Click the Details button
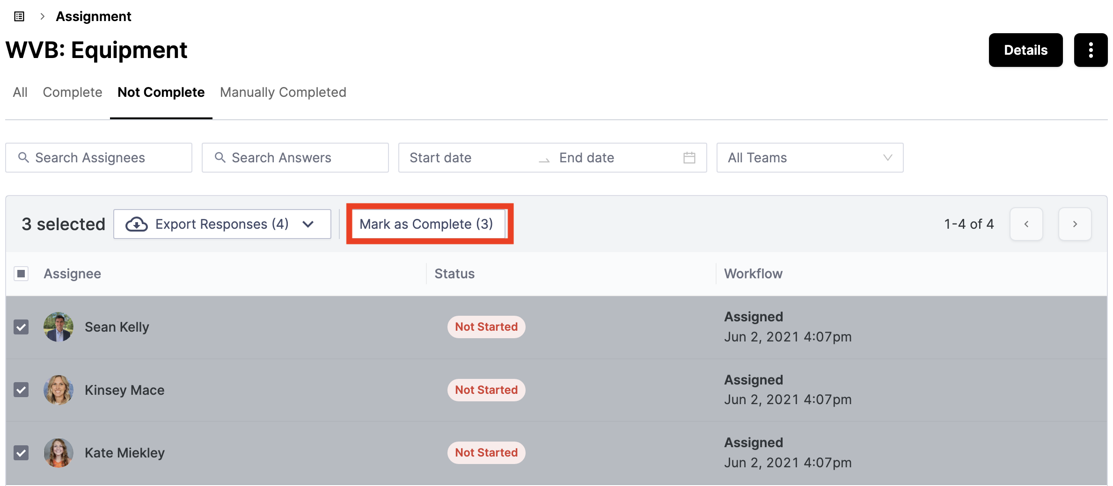 (x=1025, y=50)
